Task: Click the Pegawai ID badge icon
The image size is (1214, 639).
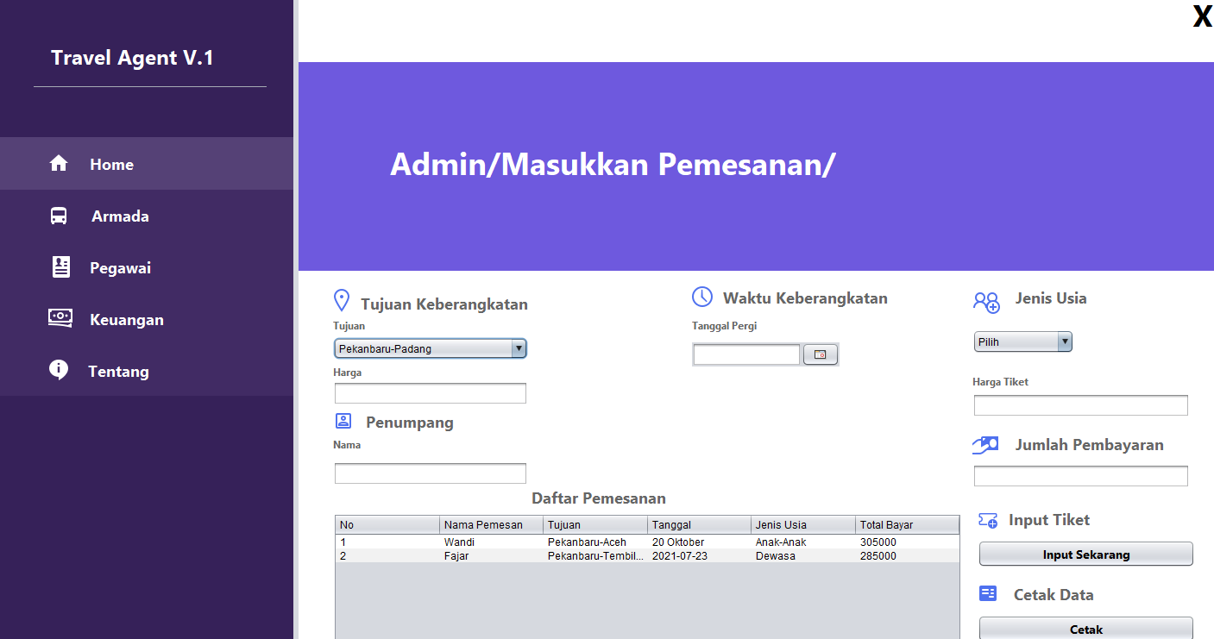Action: (60, 267)
